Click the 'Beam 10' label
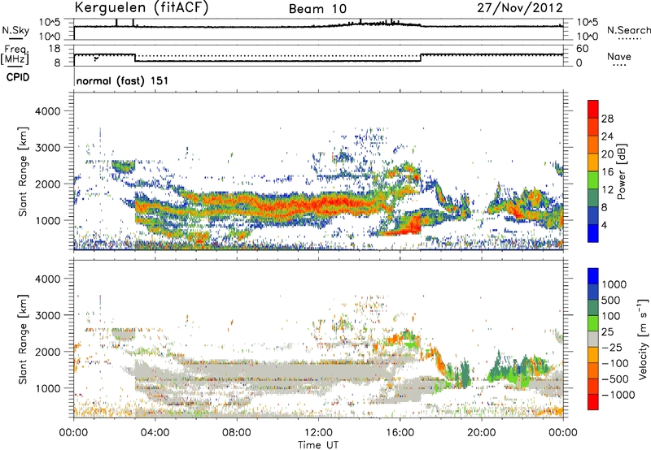The height and width of the screenshot is (450, 651). [317, 9]
